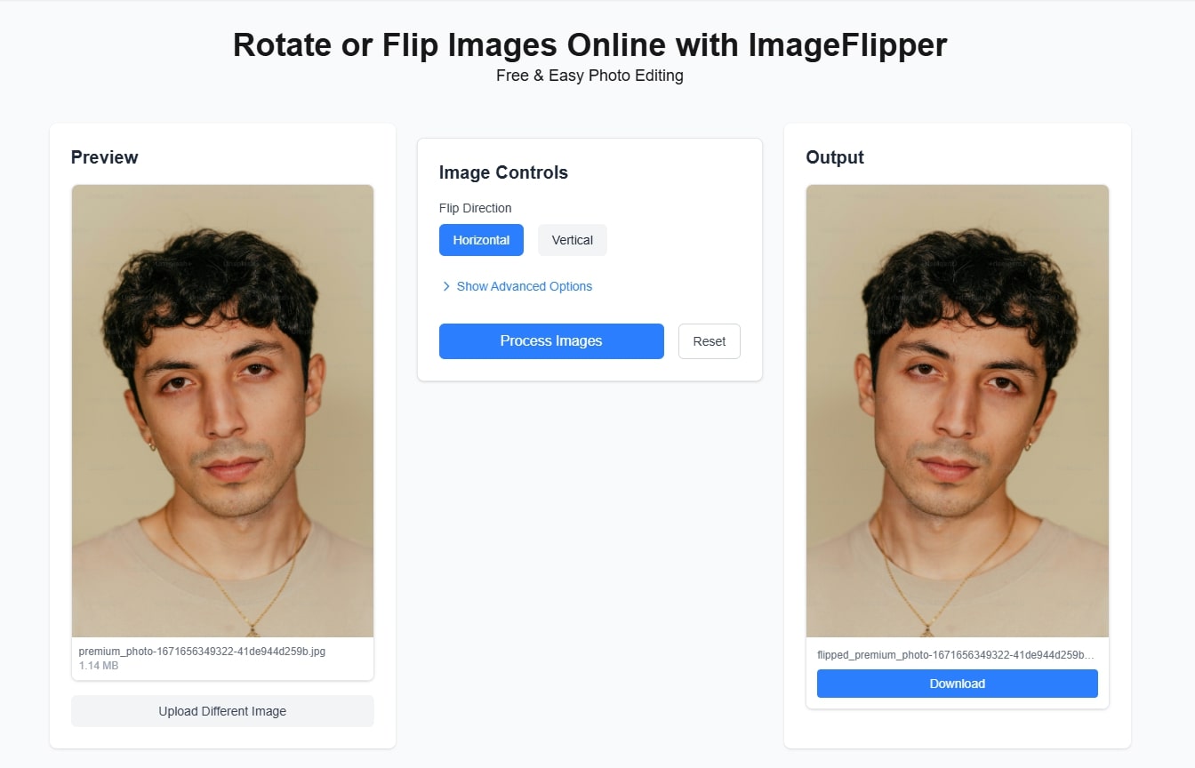Select Horizontal flip direction
This screenshot has height=768, width=1195.
coord(481,240)
